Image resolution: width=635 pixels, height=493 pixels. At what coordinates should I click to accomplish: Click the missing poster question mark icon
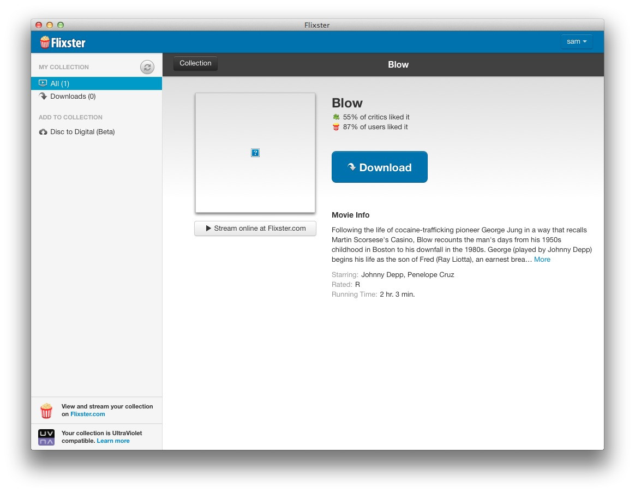(x=255, y=153)
